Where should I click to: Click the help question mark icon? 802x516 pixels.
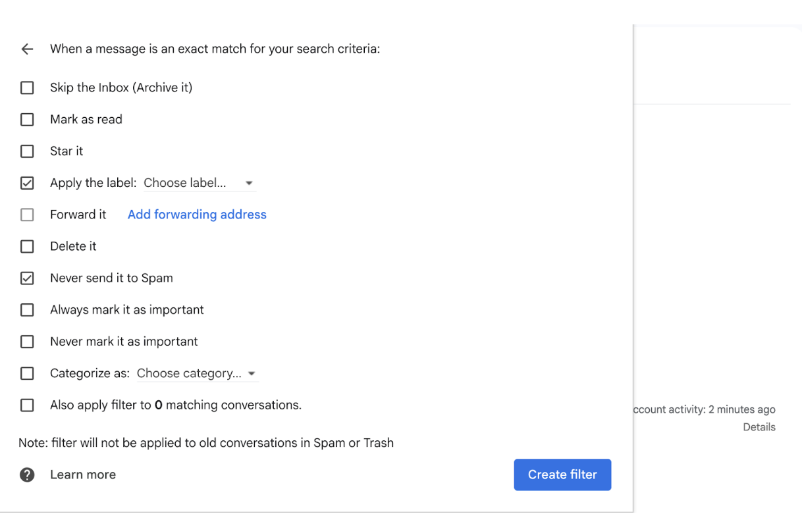point(27,475)
